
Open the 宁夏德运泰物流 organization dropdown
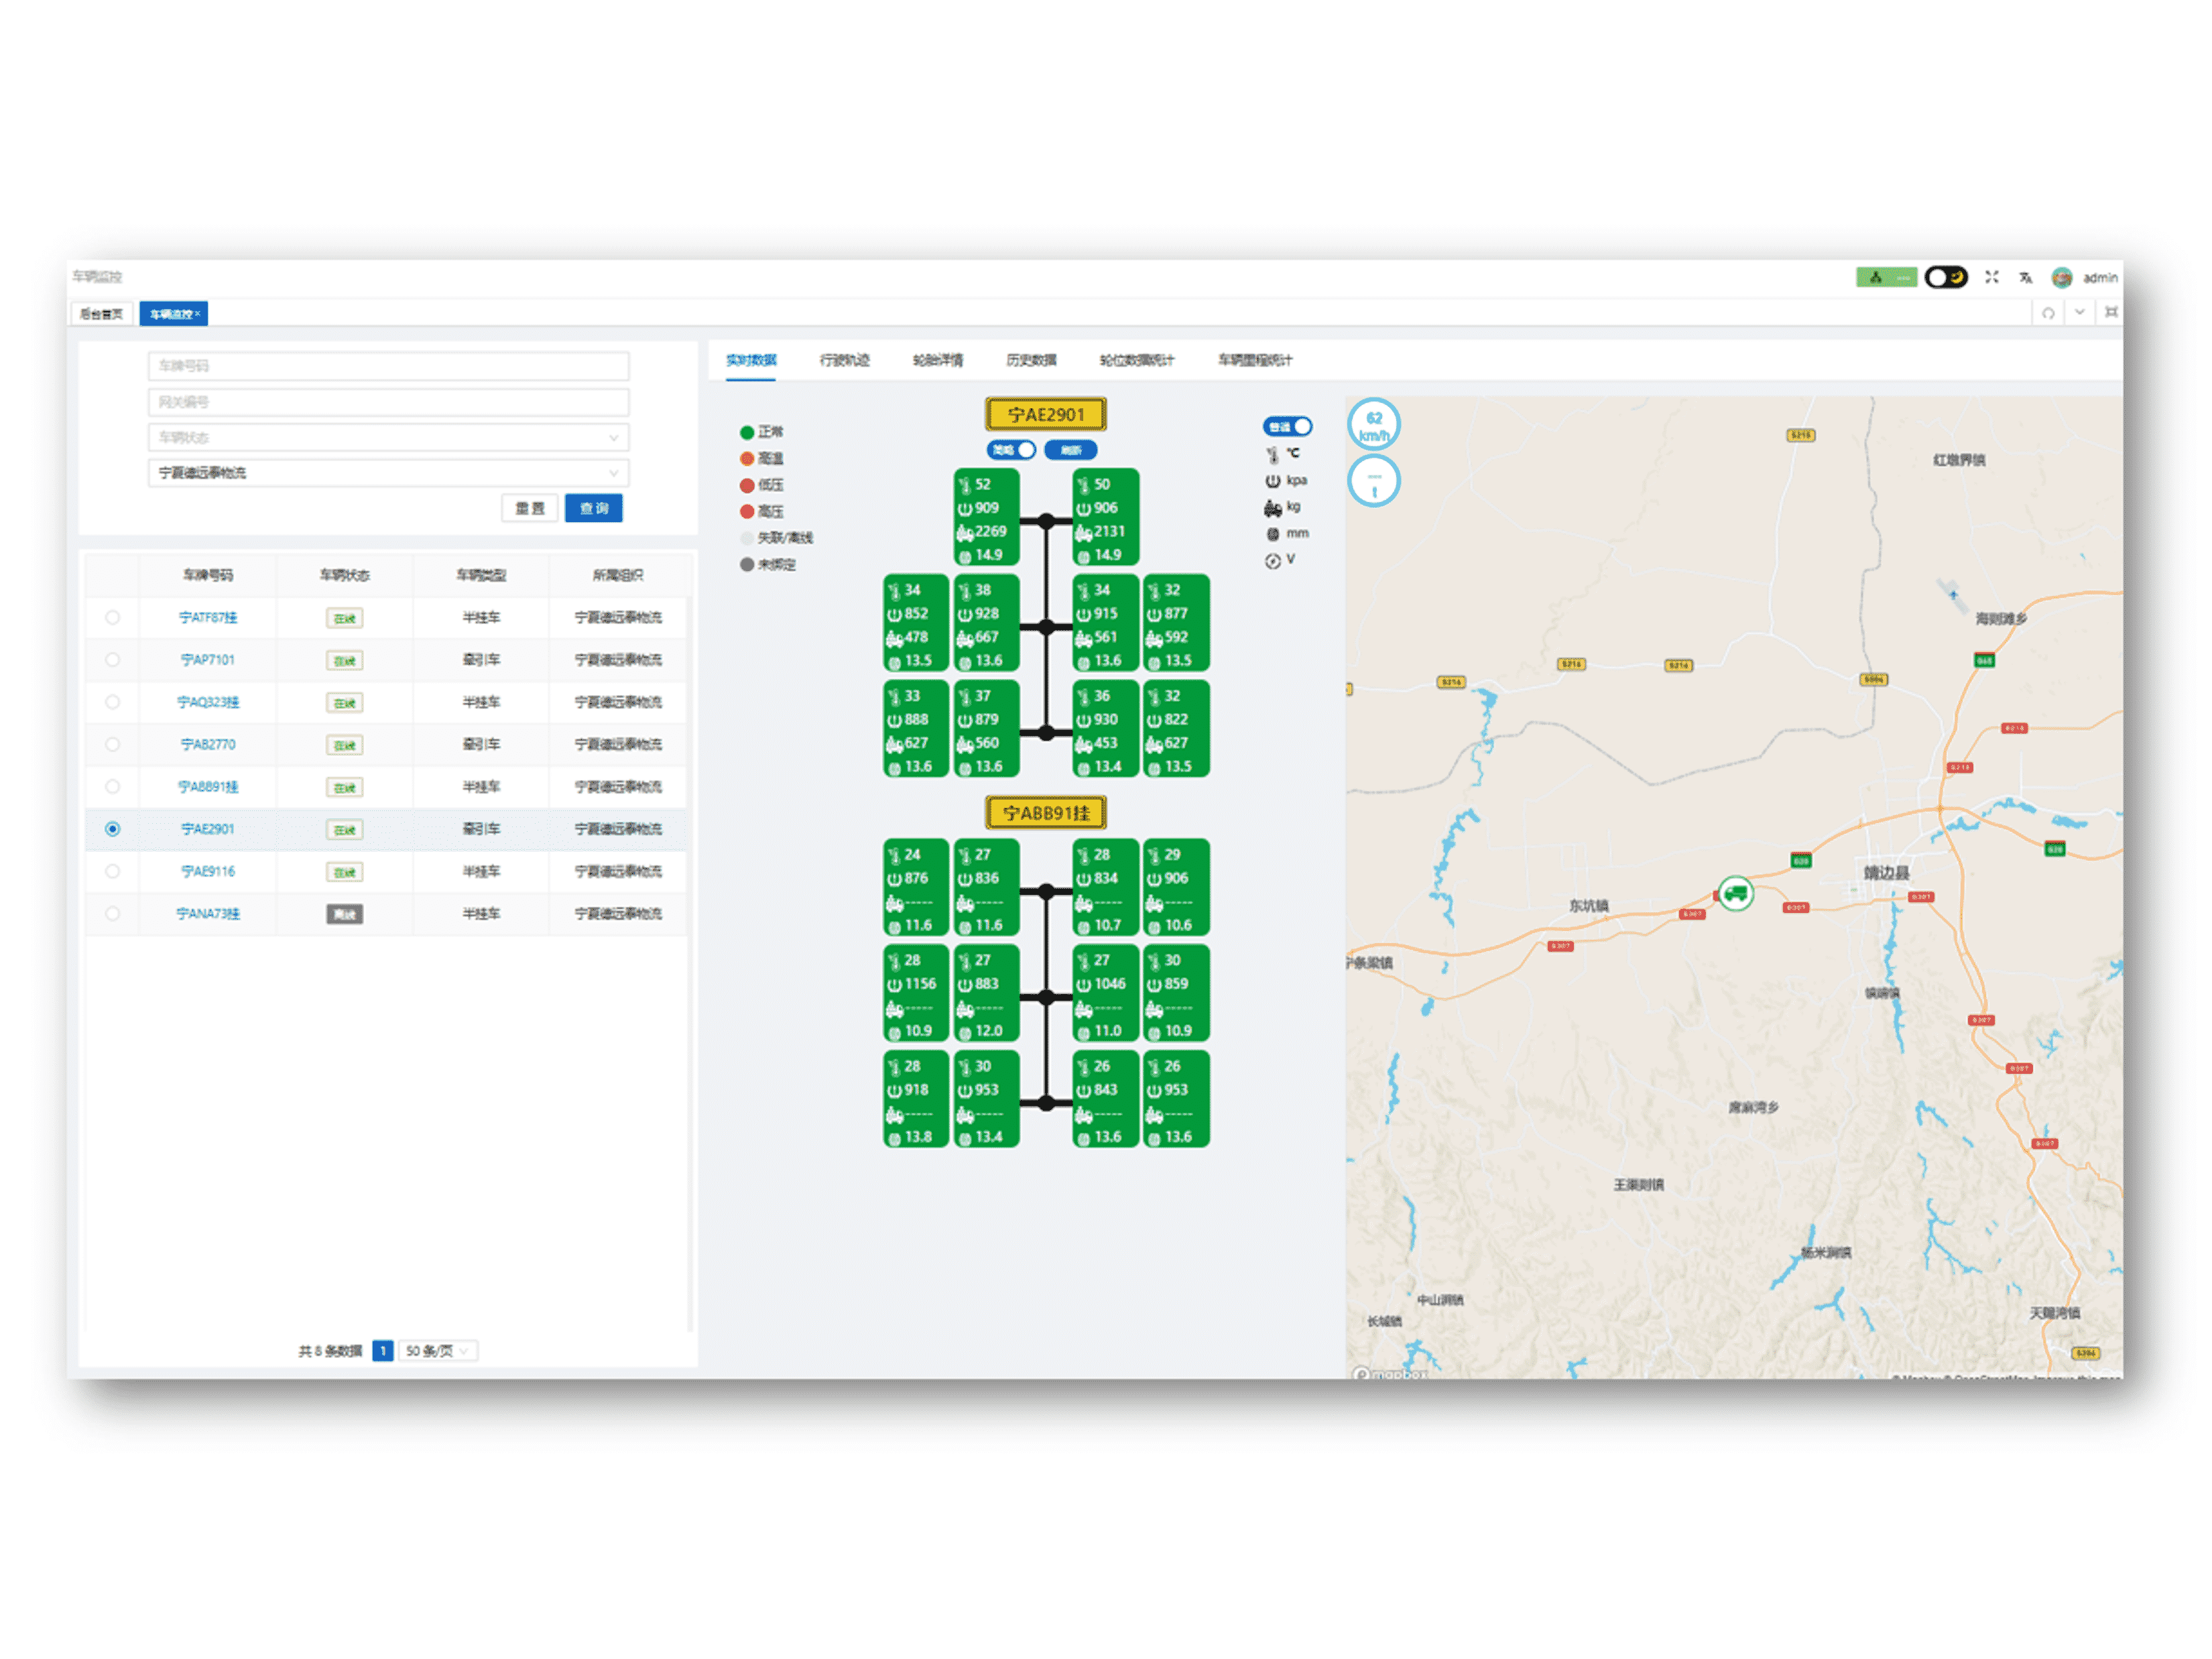388,472
